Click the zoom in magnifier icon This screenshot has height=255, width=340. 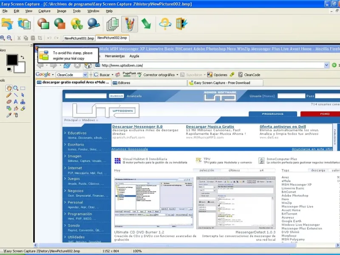coord(3,38)
